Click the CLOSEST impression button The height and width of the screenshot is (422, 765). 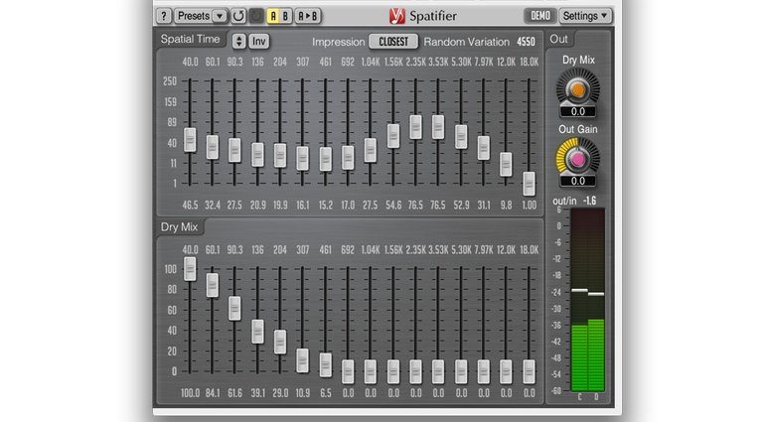coord(393,42)
